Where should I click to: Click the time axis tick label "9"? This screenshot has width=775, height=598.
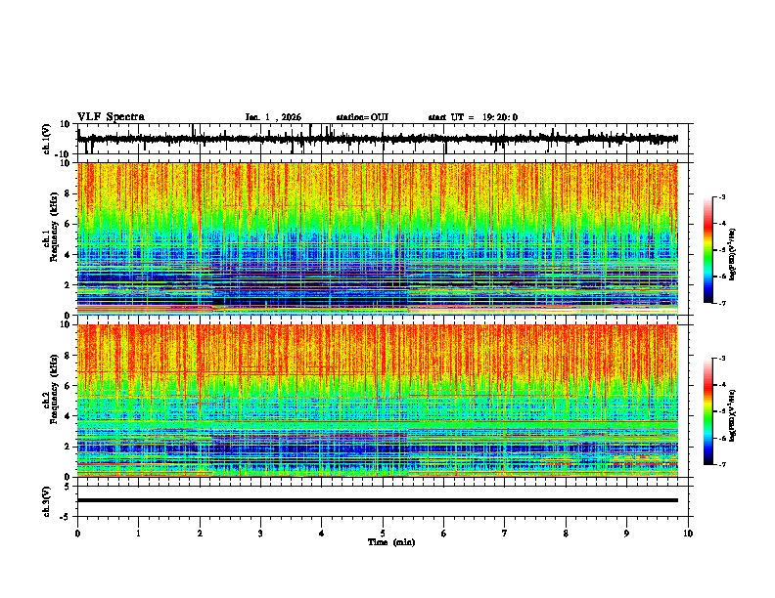(x=626, y=534)
